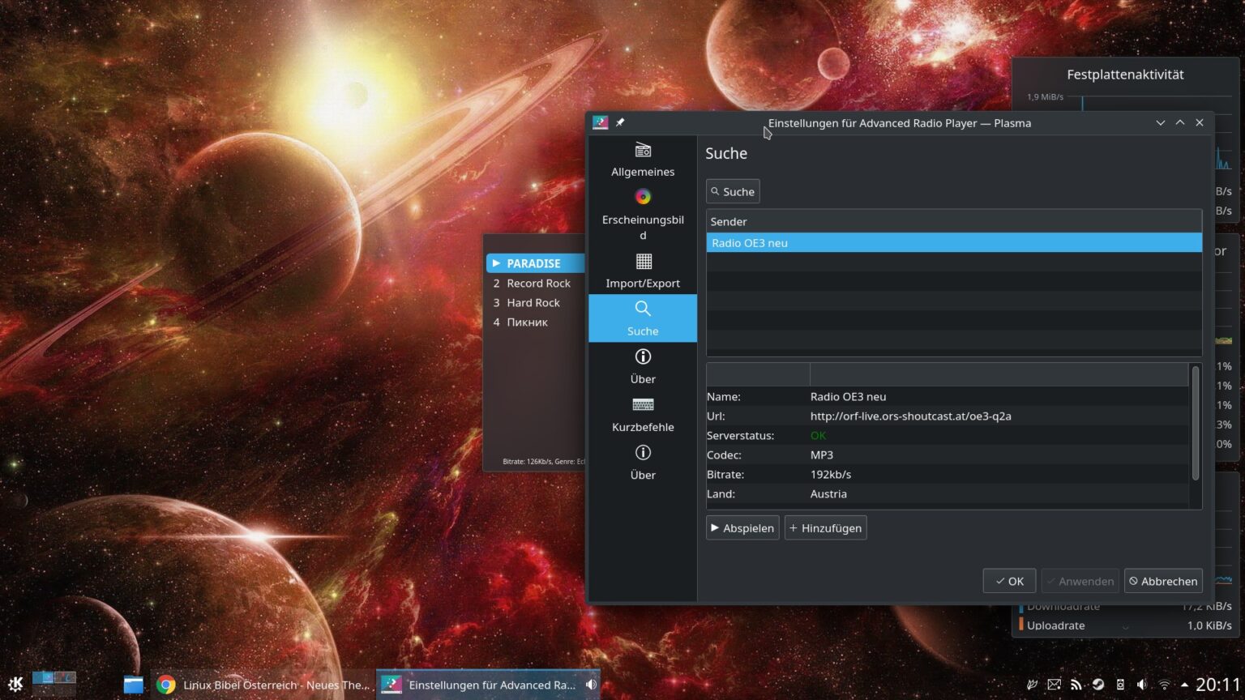Screen dimensions: 1245x700
Task: Select PARADISE in the radio widget list
Action: [534, 263]
